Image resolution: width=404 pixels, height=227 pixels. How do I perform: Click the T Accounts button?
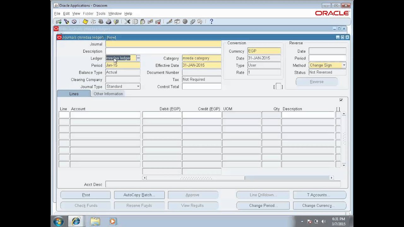[319, 195]
